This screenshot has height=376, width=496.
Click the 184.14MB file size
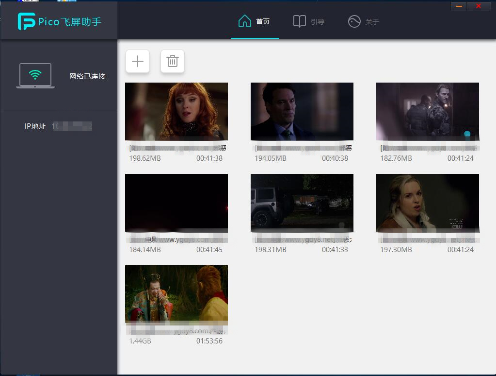pos(145,250)
